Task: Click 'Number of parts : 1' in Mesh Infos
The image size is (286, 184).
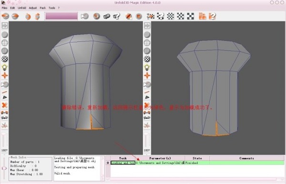Action: click(25, 162)
